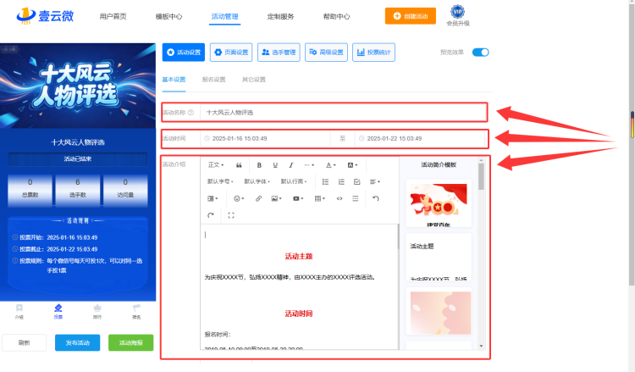This screenshot has width=635, height=372.
Task: Insert a hyperlink with link icon
Action: point(258,198)
